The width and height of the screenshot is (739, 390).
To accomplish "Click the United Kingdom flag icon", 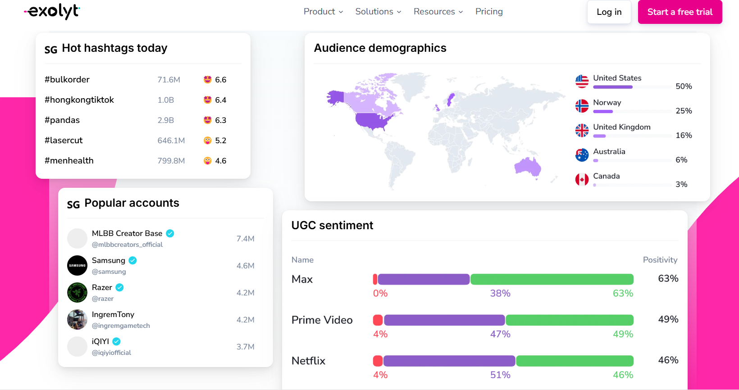I will [x=582, y=131].
